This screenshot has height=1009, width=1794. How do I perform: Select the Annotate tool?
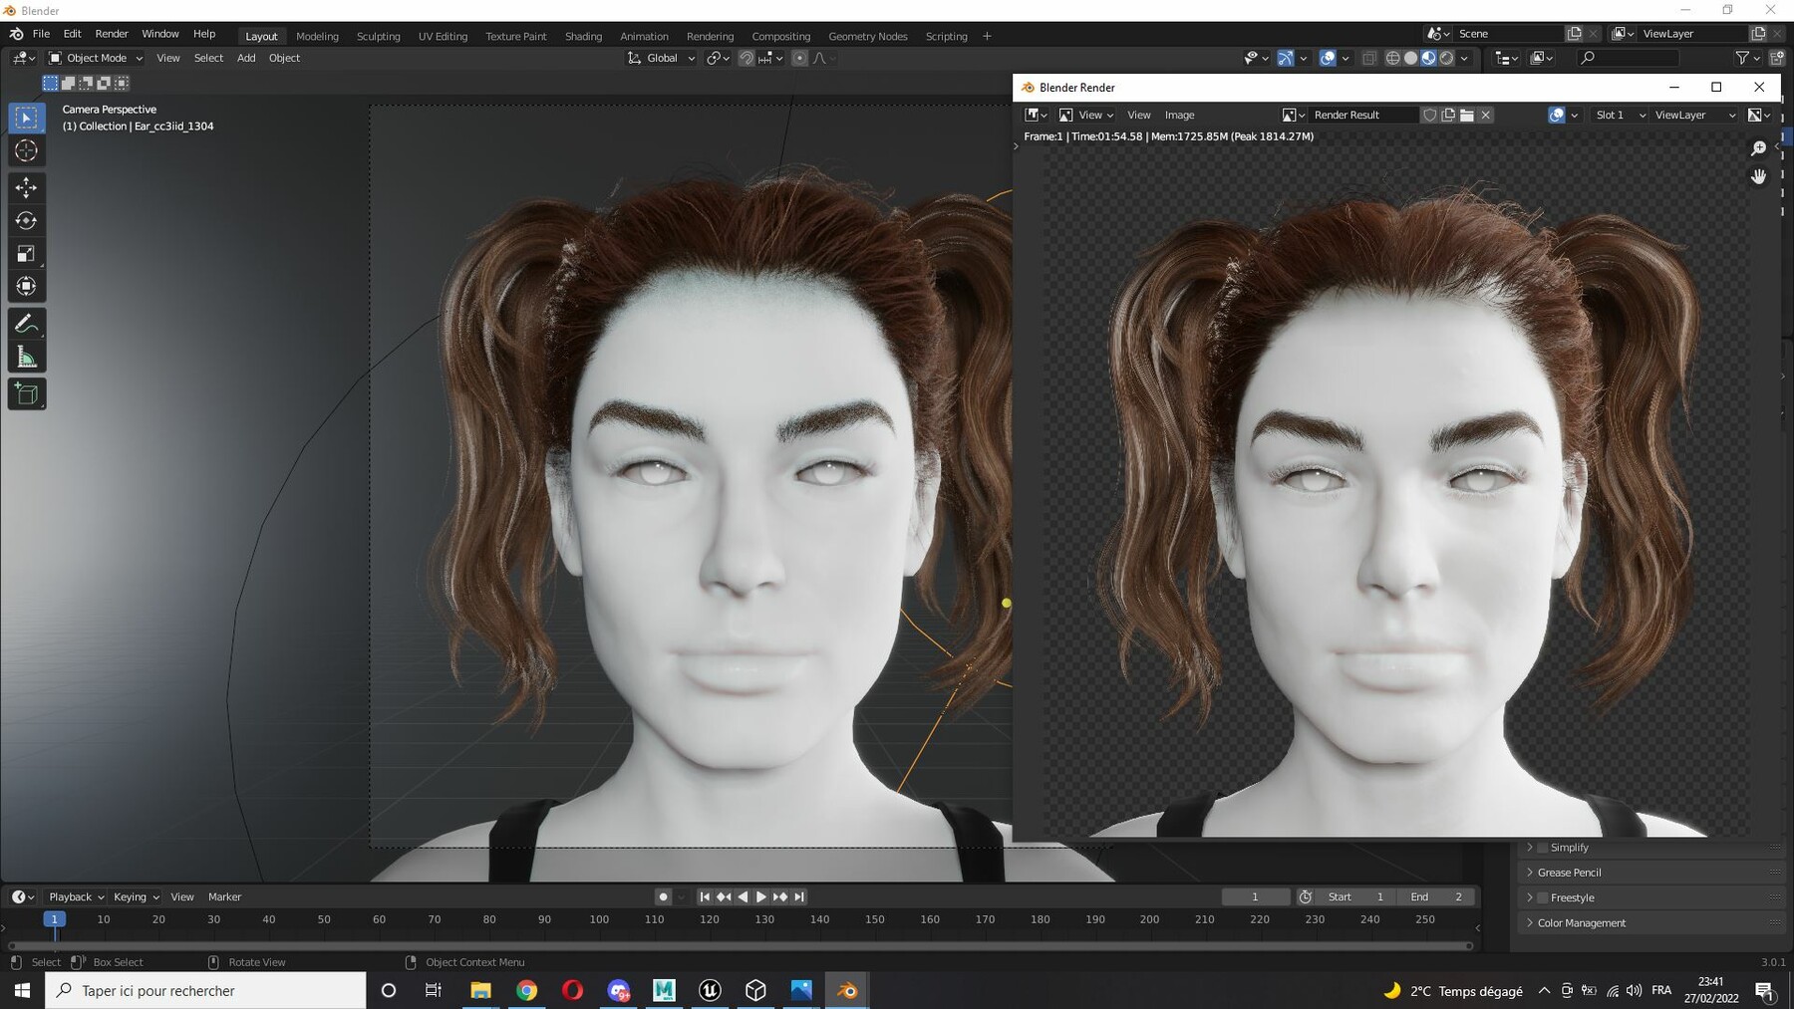coord(27,324)
